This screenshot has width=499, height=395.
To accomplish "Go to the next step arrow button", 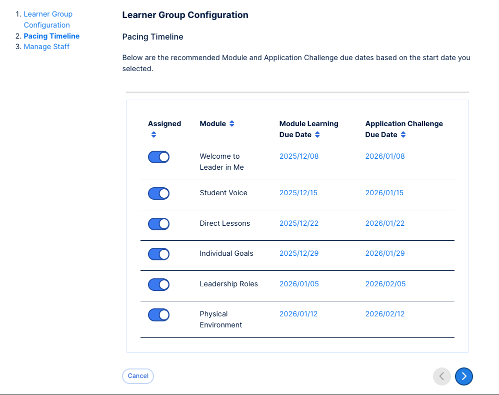I will [x=463, y=376].
